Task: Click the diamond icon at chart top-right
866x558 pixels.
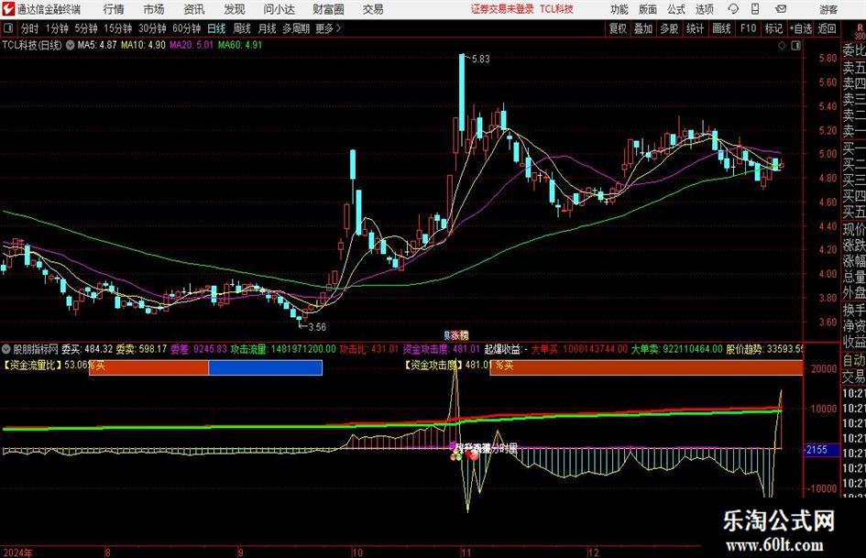Action: [782, 46]
